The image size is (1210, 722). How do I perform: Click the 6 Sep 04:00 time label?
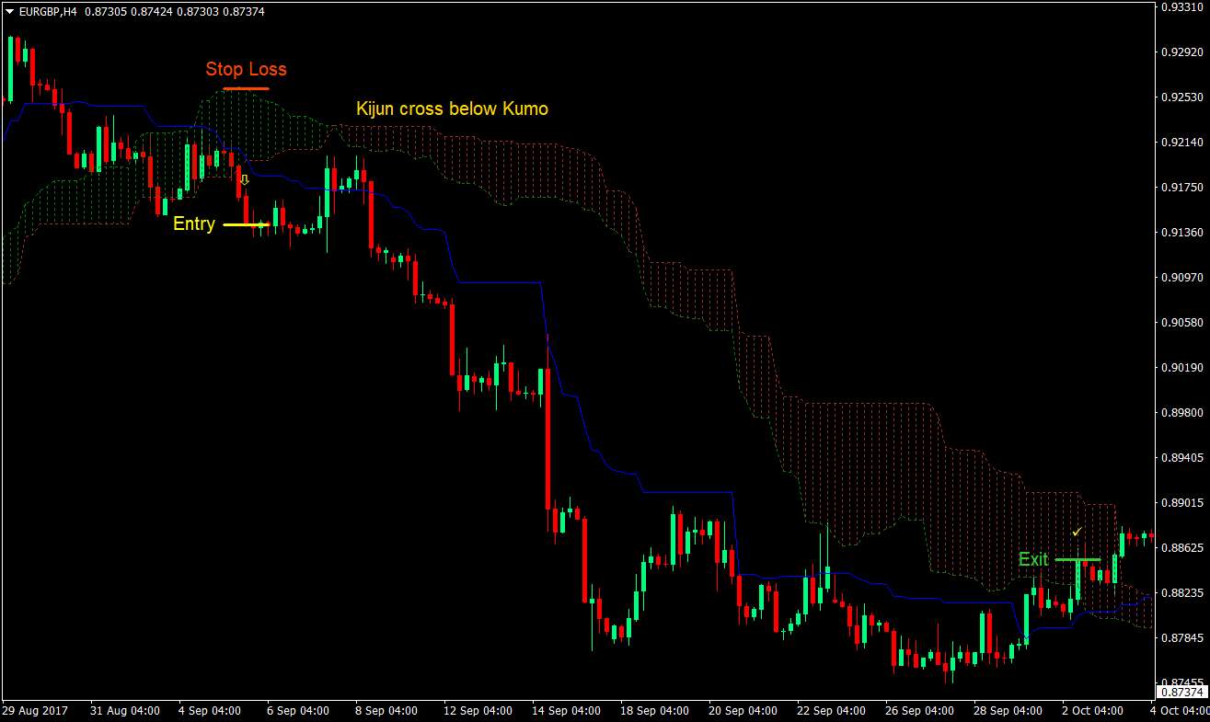tap(298, 711)
